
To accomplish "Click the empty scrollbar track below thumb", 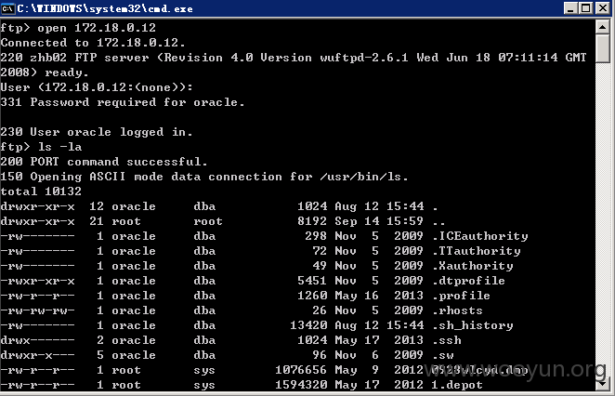I will [602, 219].
